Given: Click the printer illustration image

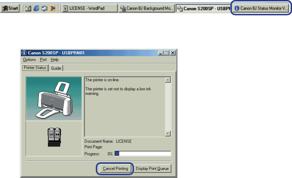Looking at the screenshot, I should [x=54, y=99].
